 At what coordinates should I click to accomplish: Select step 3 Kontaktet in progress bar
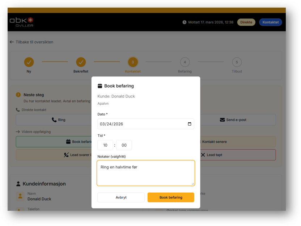(133, 62)
